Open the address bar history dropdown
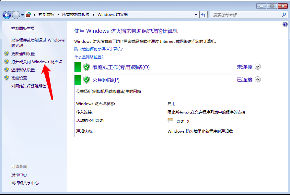 coord(196,15)
